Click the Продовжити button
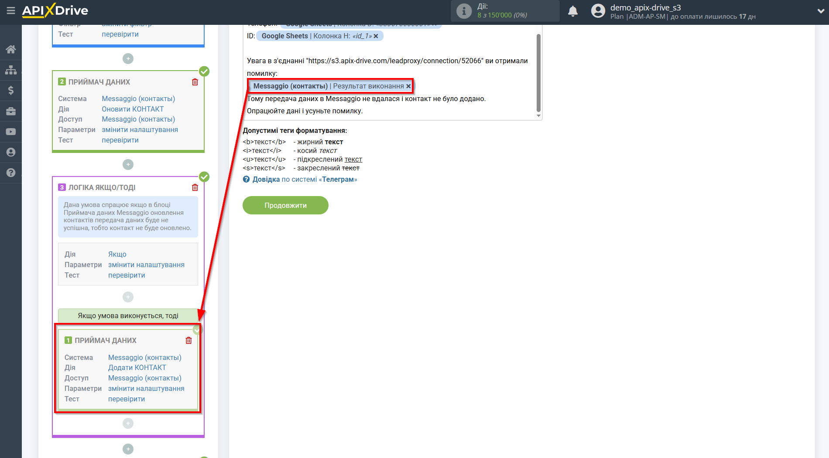829x458 pixels. pos(285,205)
